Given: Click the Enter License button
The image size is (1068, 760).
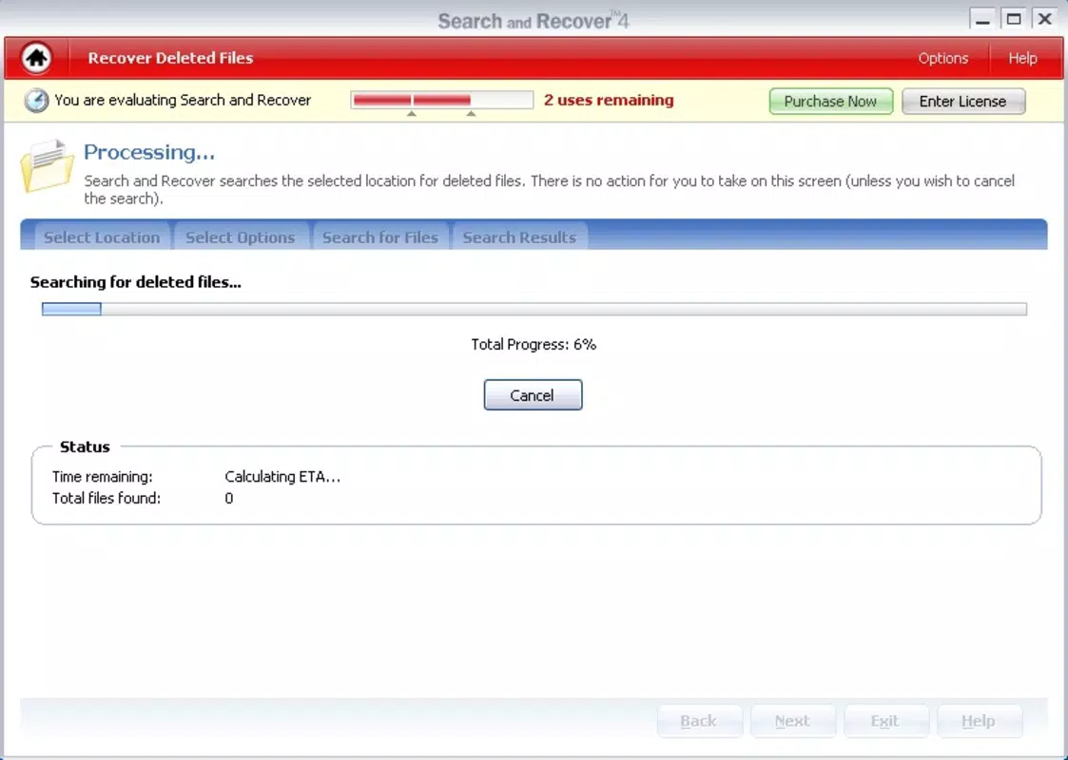Looking at the screenshot, I should pos(963,102).
